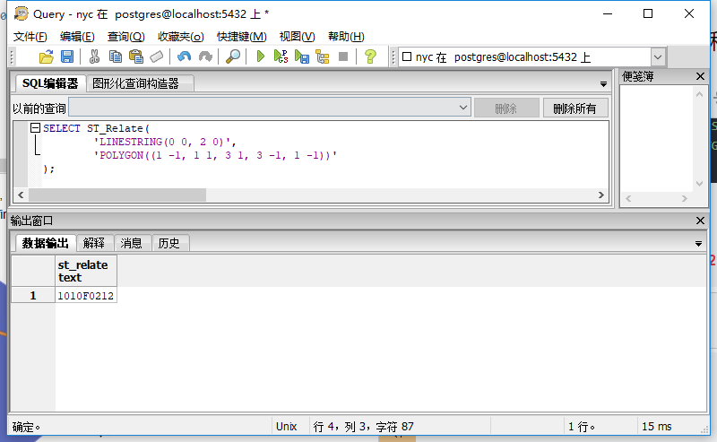Click the 15 ms status bar entry
Screen dimensions: 717x442
[657, 427]
